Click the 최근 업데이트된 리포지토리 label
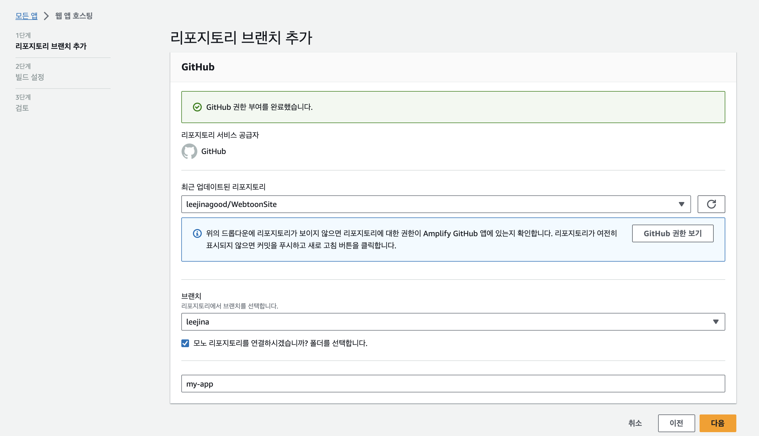This screenshot has width=759, height=436. pyautogui.click(x=223, y=187)
